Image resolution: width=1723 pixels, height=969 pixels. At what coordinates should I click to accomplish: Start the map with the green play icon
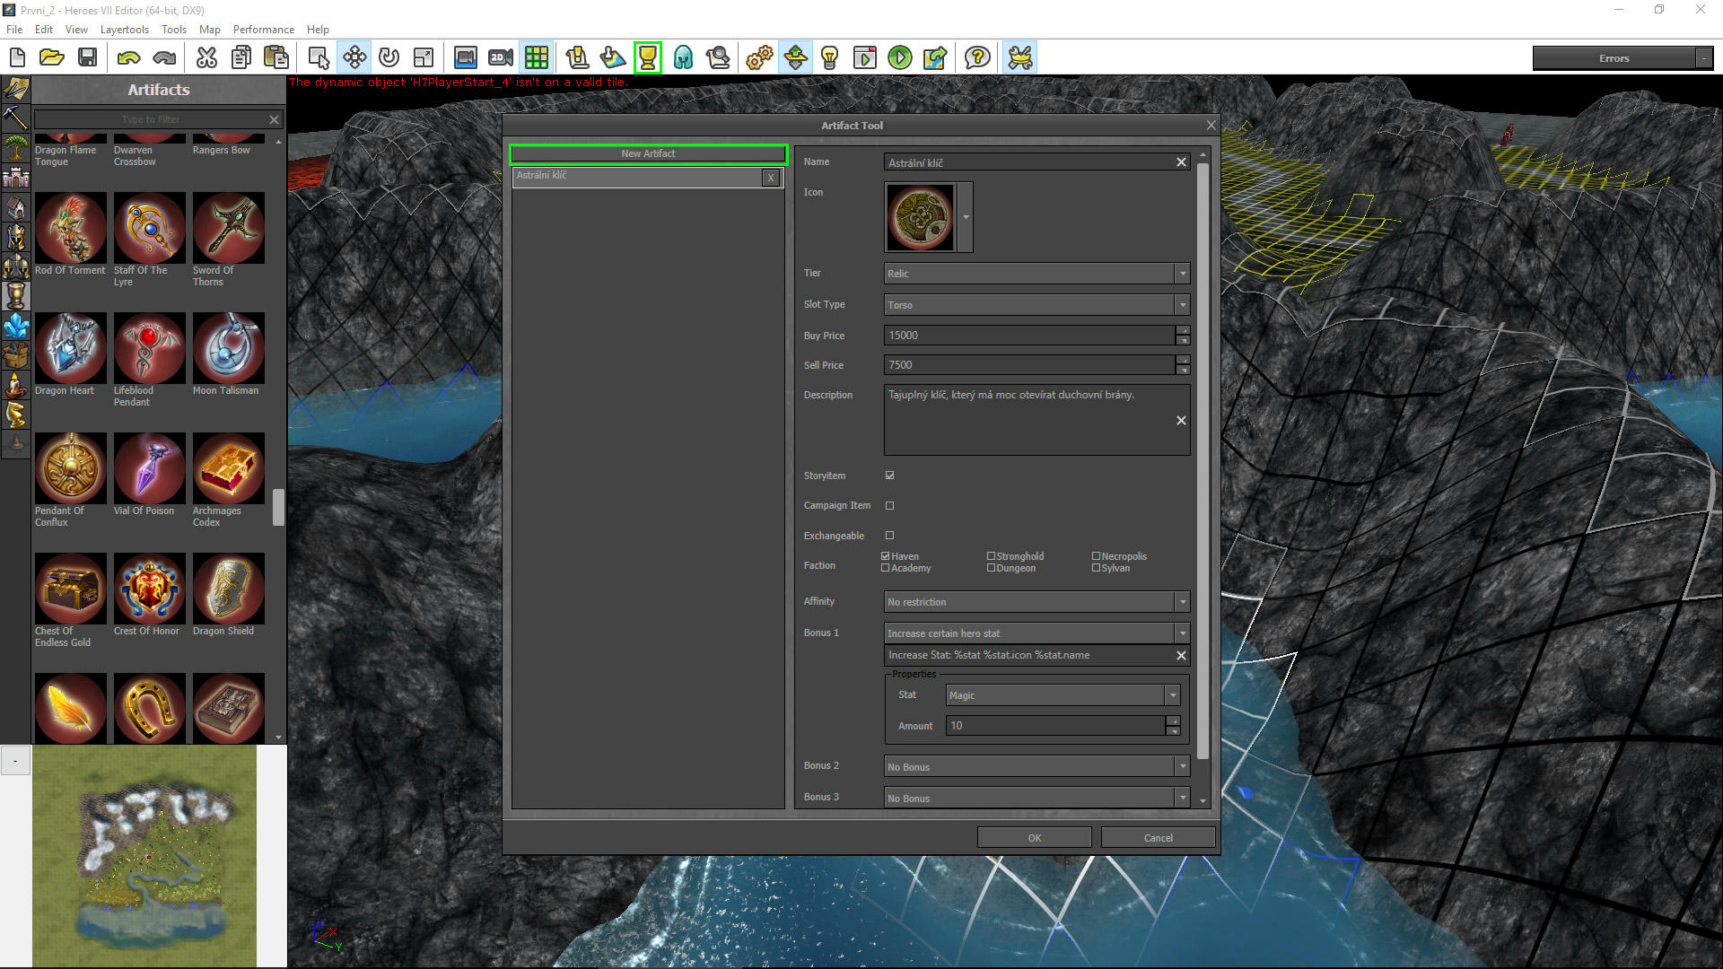click(x=899, y=58)
